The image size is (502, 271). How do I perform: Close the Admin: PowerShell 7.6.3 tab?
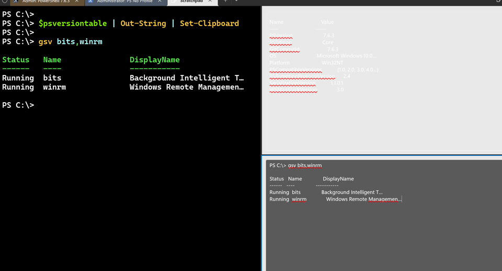[x=77, y=1]
